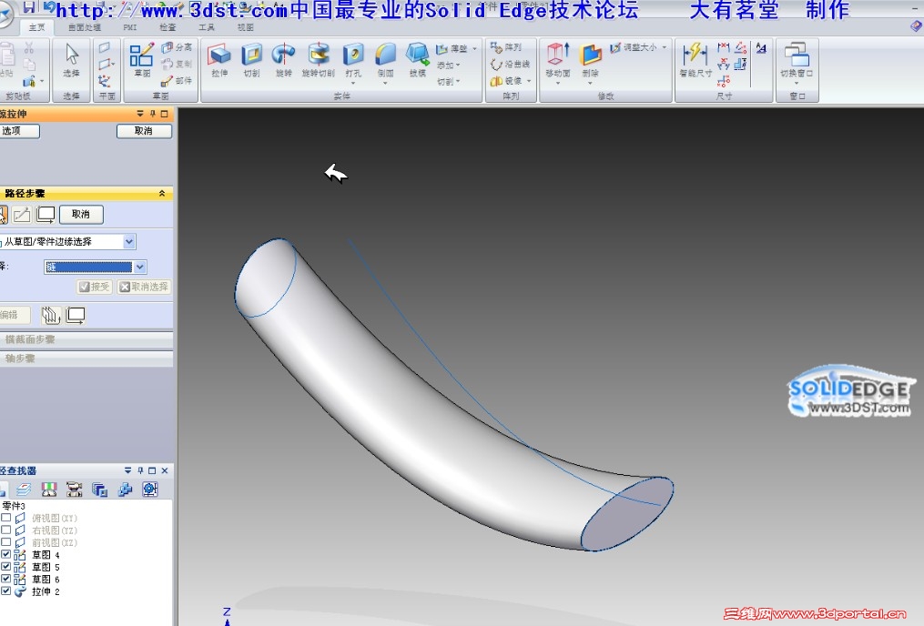Open the 视图 ribbon tab
Viewport: 924px width, 626px height.
(245, 27)
